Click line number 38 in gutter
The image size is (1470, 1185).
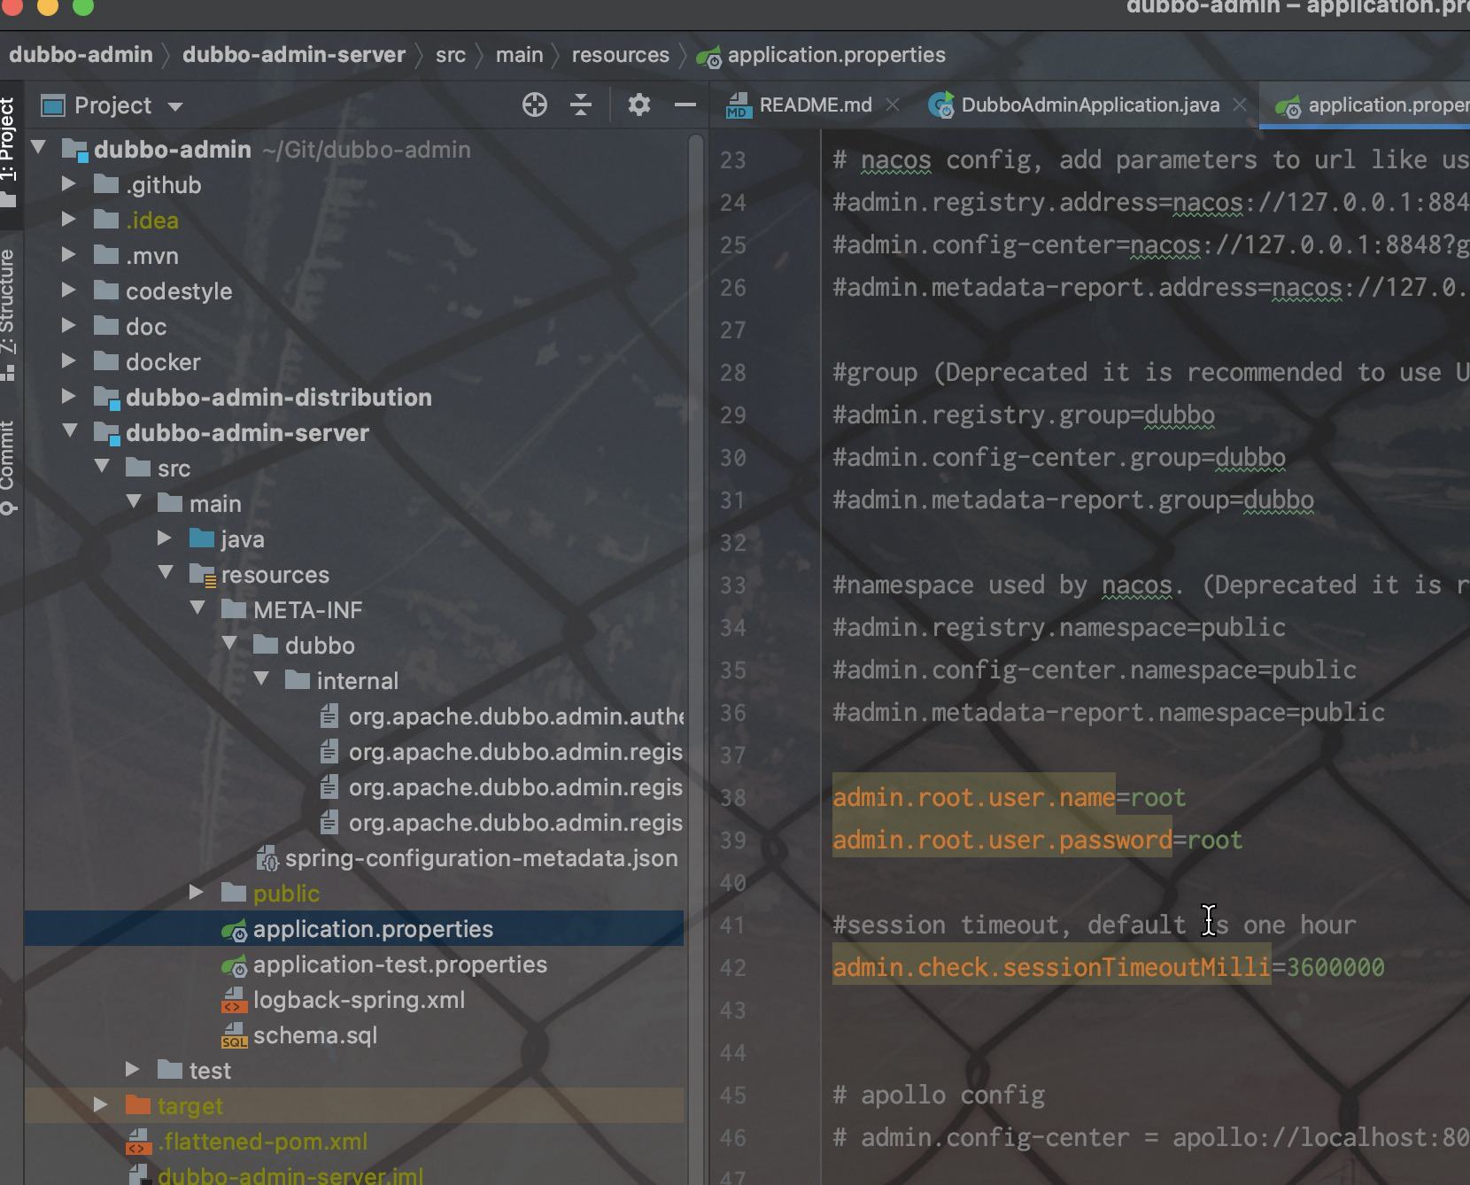(x=732, y=798)
